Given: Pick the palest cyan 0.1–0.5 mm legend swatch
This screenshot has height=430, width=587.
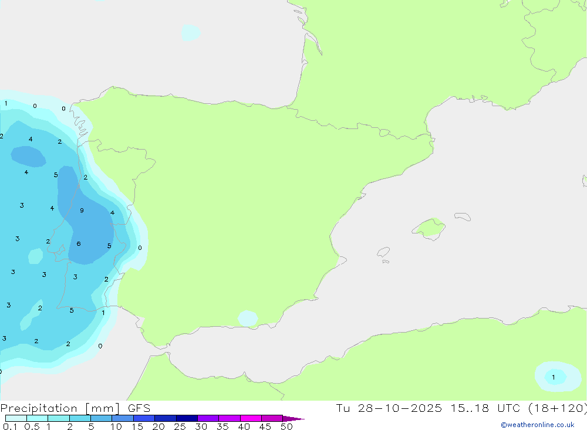Looking at the screenshot, I should [x=16, y=418].
